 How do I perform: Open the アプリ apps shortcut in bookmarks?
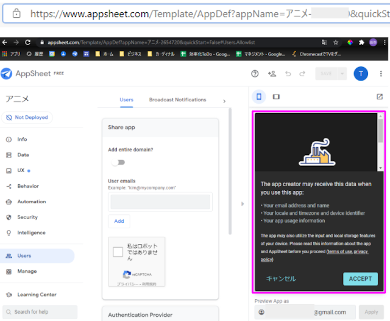pos(11,54)
